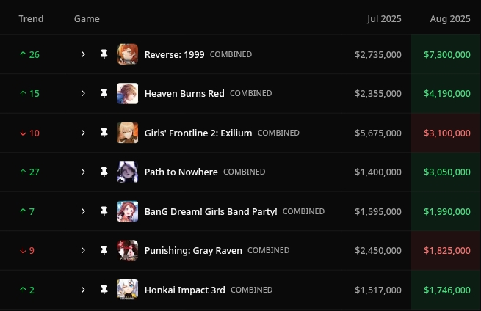Open the Heaven Burns Red title link
This screenshot has height=311, width=481.
(184, 93)
